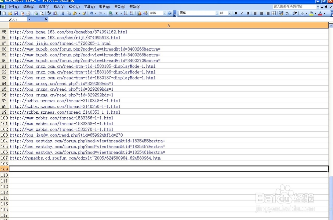Toggle Align Left

(255, 13)
